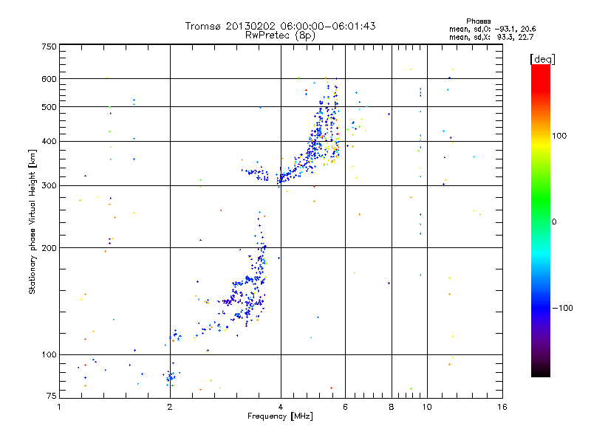Viewport: 591px width, 443px height.
Task: Click the subtitle 'RwPretec (8p)'
Action: tap(280, 35)
